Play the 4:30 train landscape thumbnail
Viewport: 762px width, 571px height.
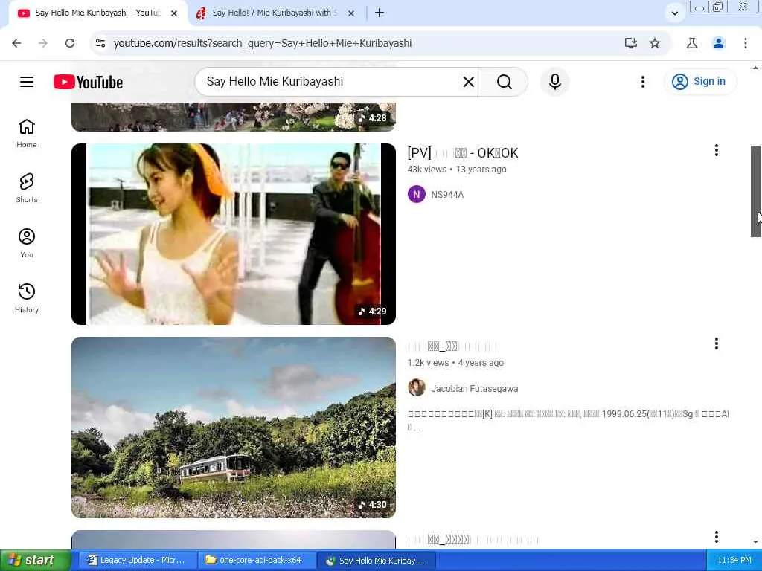(233, 428)
